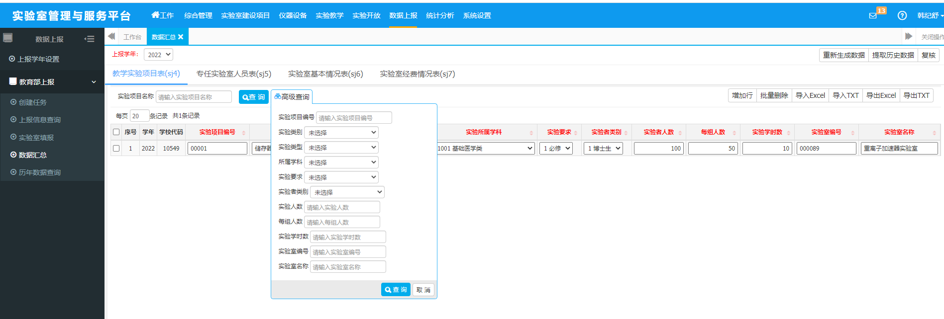Click the 数据上报 sidebar header icon
Screen dimensions: 944x319
point(8,38)
